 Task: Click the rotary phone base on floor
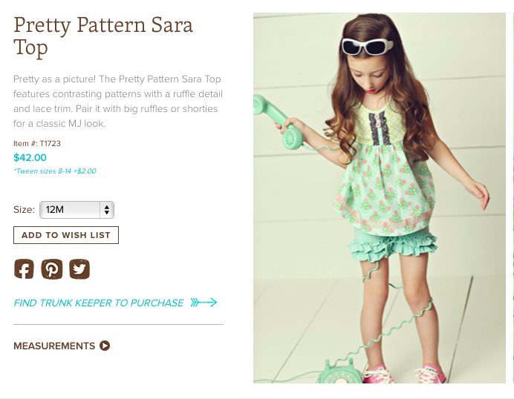[x=341, y=372]
